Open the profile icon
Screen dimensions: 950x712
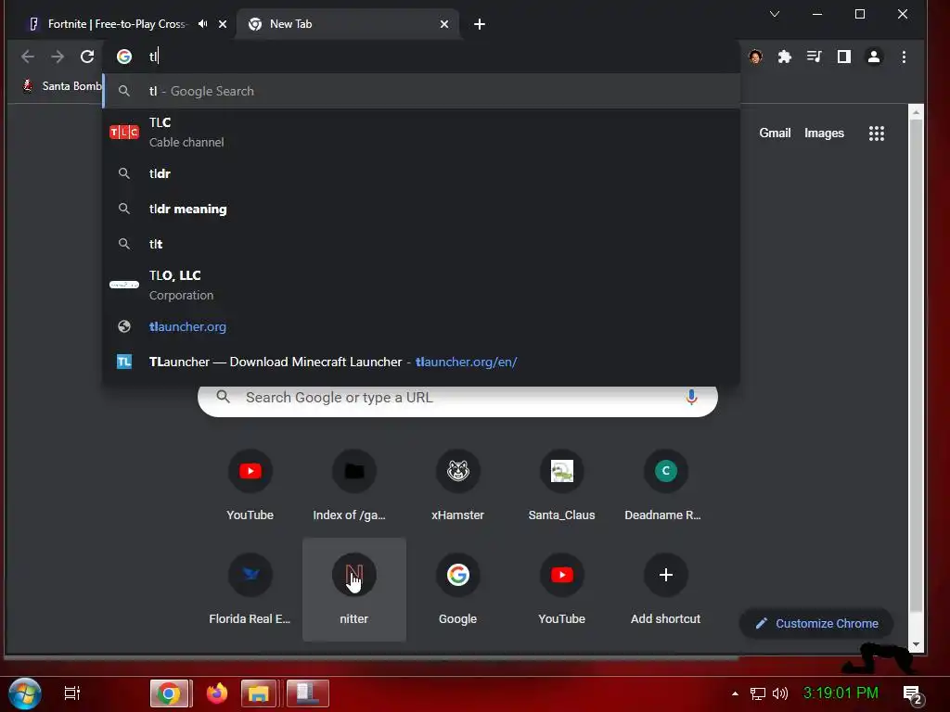(x=874, y=57)
